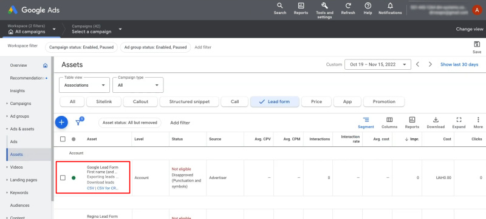Select the All asset type tab
The height and width of the screenshot is (219, 486).
pyautogui.click(x=72, y=101)
